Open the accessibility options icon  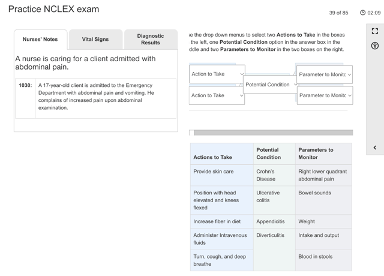(x=375, y=46)
